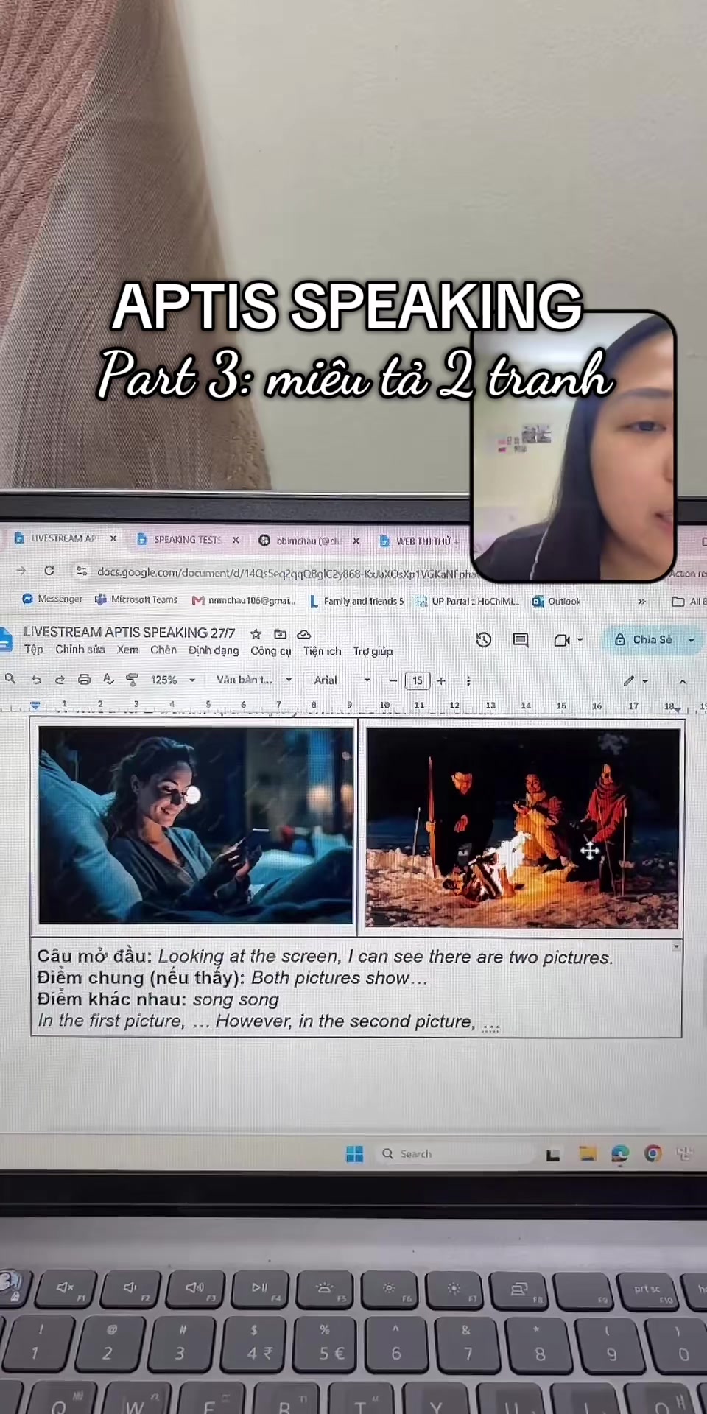Screen dimensions: 707x1414
Task: Print the document
Action: 84,680
